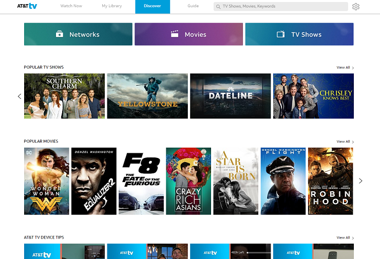380x259 pixels.
Task: Open the Networks category button
Action: tap(78, 34)
